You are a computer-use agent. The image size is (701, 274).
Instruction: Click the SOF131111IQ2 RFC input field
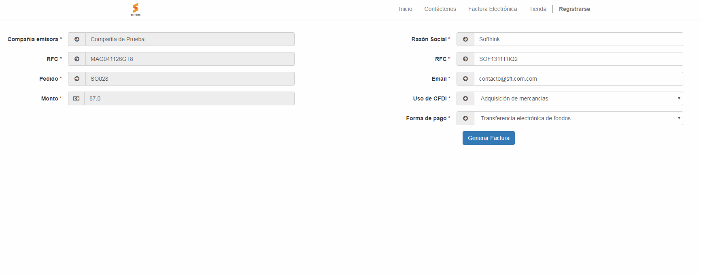tap(578, 59)
